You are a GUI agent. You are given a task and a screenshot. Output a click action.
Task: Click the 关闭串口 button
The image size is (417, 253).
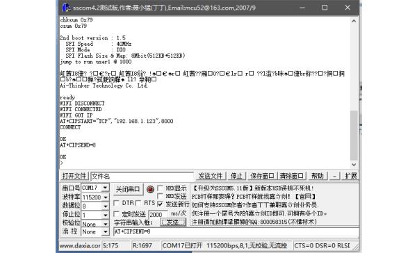coord(128,189)
